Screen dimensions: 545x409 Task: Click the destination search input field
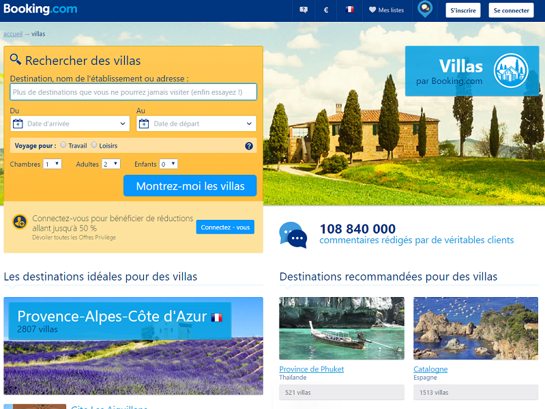(x=133, y=92)
